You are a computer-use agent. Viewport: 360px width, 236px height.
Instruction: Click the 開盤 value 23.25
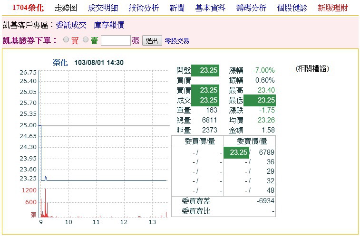coord(205,70)
